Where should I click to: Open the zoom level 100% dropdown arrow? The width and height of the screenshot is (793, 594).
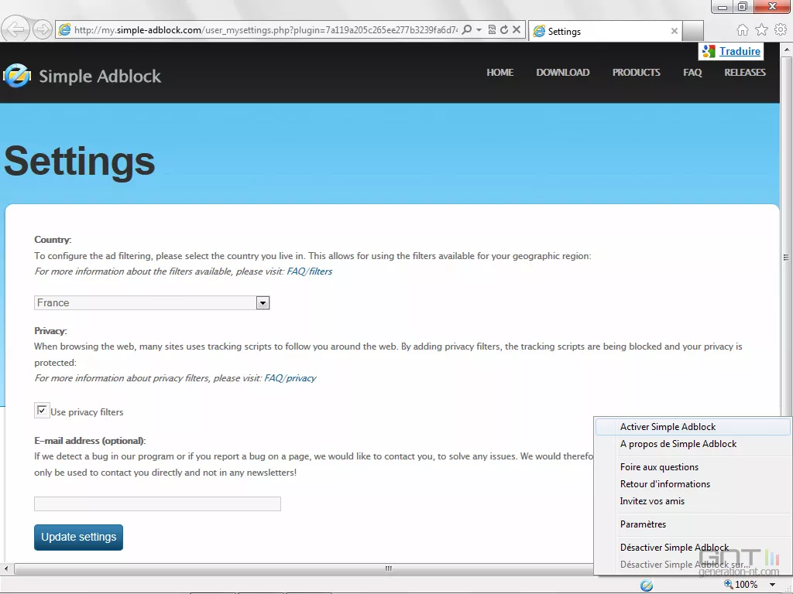pyautogui.click(x=772, y=585)
